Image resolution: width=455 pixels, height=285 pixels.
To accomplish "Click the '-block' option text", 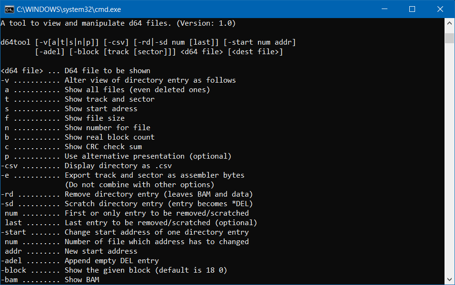I will coord(14,270).
